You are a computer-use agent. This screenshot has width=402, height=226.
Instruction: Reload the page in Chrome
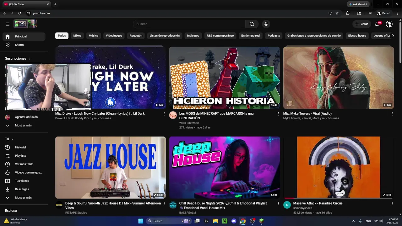point(19,13)
